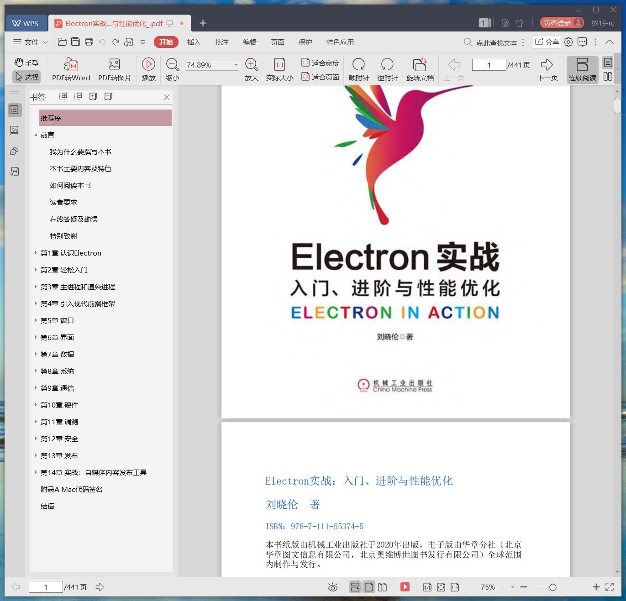Expand 第1章 认识Electron bookmark
The width and height of the screenshot is (626, 601).
tap(36, 252)
